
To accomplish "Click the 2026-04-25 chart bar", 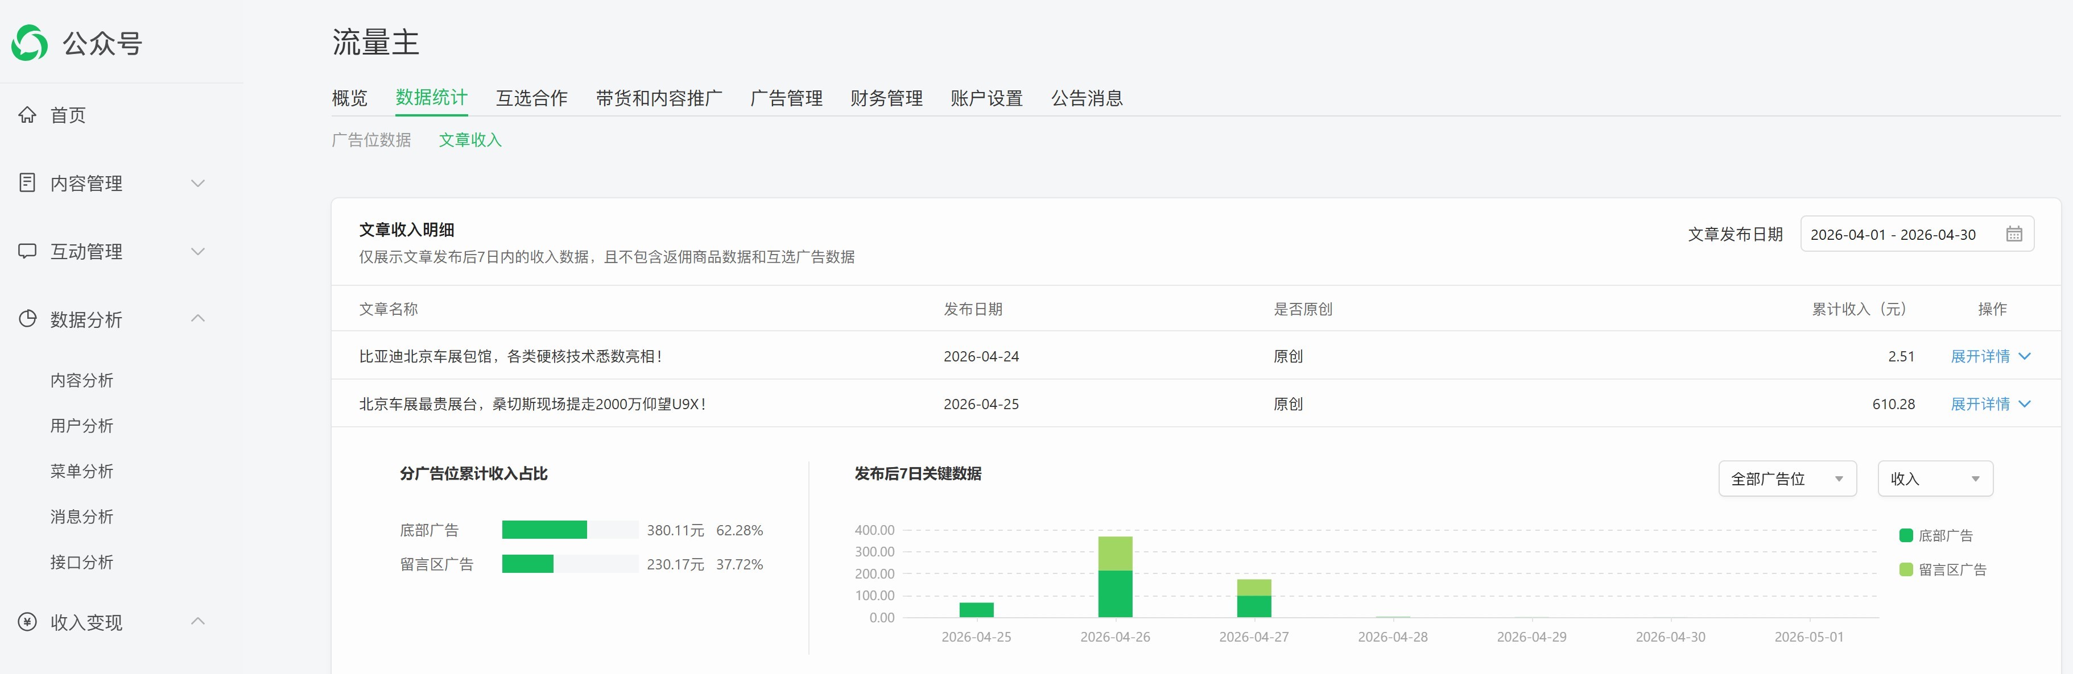I will [x=976, y=610].
